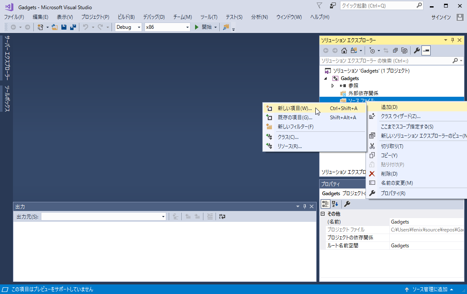Open the サーバー エクスプローラー side tab
The image size is (467, 294).
tap(7, 58)
